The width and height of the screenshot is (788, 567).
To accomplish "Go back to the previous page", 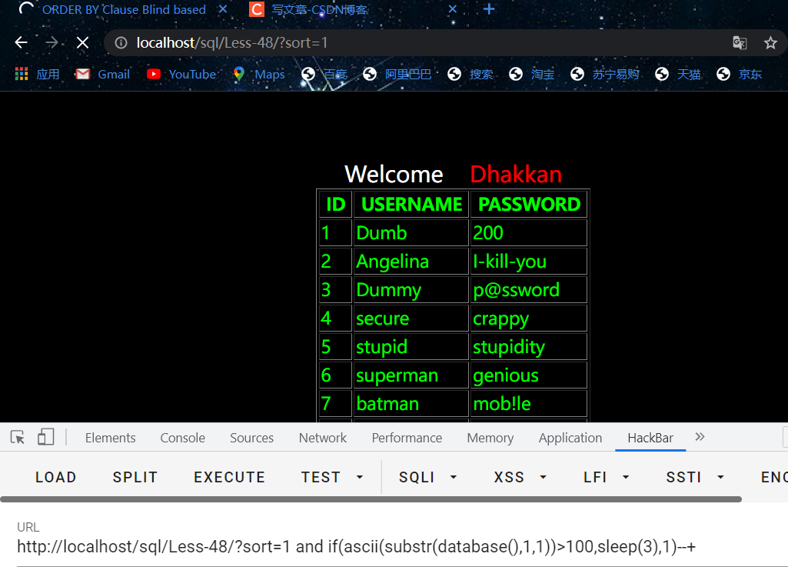I will [x=21, y=43].
